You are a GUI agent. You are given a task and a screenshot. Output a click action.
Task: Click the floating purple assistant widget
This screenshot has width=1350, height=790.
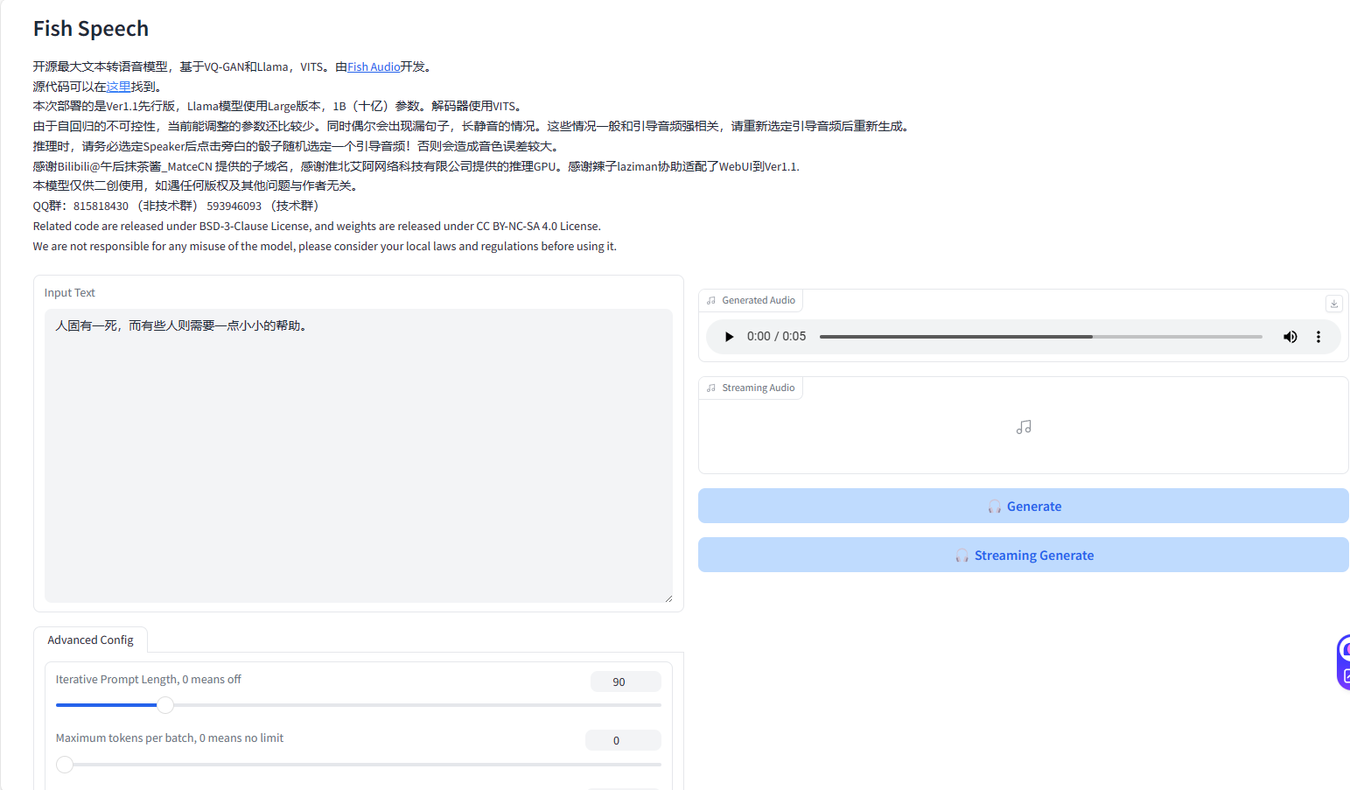(1343, 662)
